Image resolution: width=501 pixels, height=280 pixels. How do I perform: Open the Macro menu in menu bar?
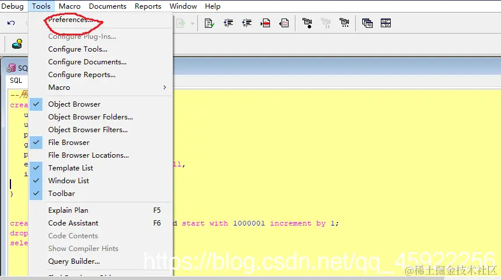point(70,6)
